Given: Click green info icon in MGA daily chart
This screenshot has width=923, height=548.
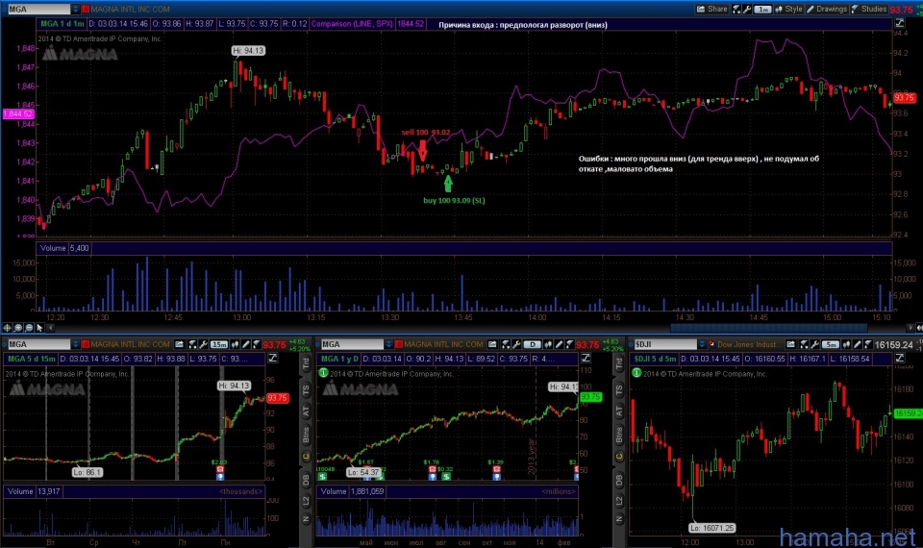Looking at the screenshot, I should pyautogui.click(x=323, y=373).
